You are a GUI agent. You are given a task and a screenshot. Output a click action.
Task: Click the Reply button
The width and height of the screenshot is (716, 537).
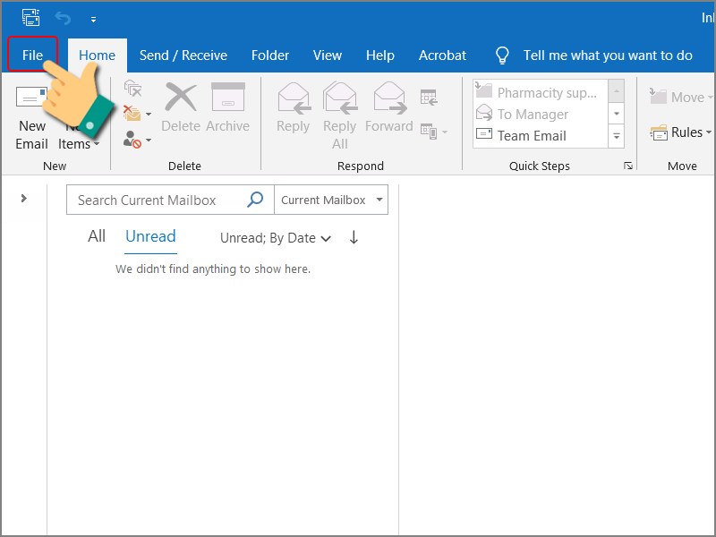click(294, 107)
